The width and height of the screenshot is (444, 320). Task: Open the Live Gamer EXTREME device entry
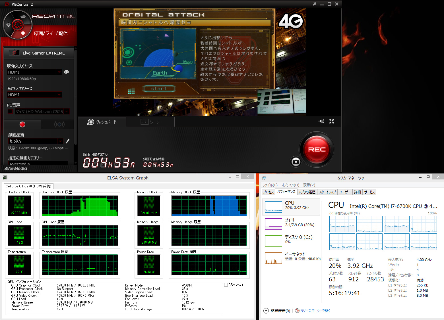pos(39,53)
